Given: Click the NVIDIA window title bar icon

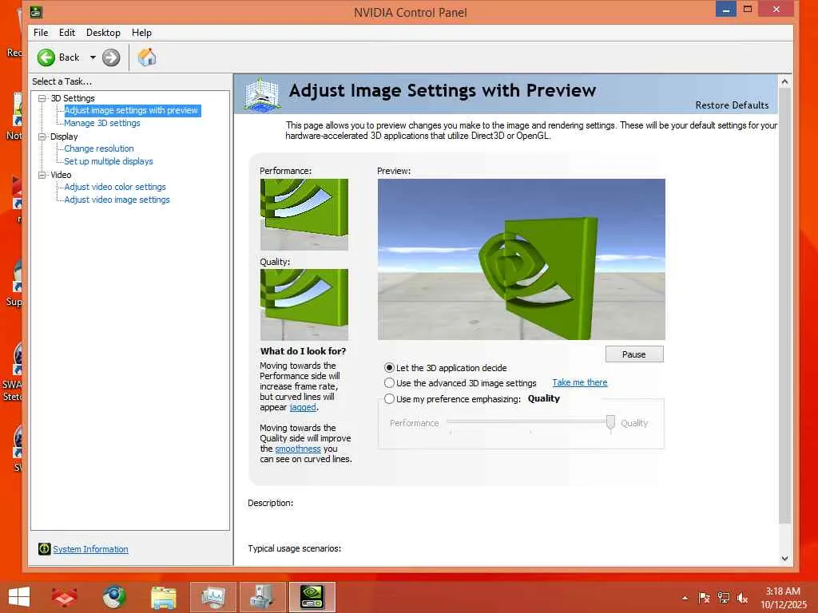Looking at the screenshot, I should 35,11.
